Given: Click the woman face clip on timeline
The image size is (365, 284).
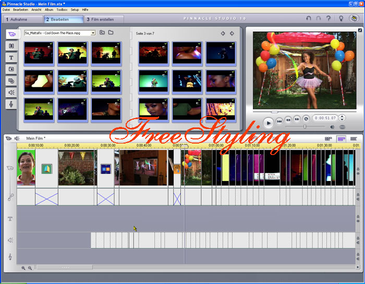Looking at the screenshot, I should tap(26, 168).
